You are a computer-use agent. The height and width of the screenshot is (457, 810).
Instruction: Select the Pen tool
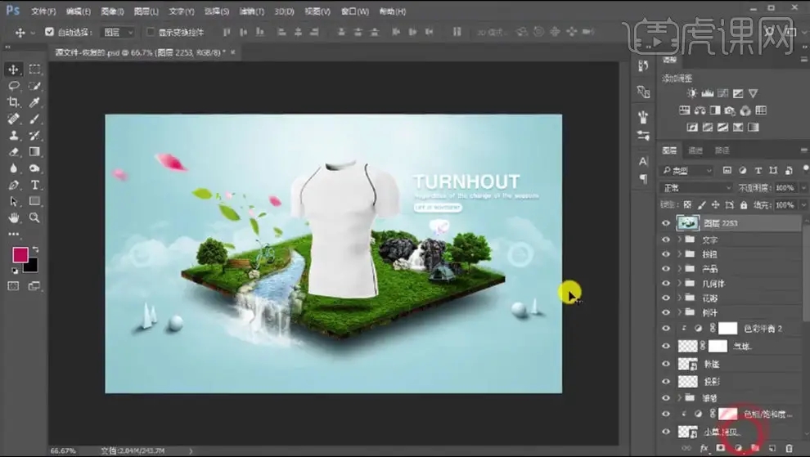pyautogui.click(x=13, y=185)
